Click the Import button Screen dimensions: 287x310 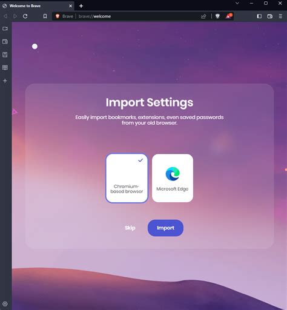[165, 228]
